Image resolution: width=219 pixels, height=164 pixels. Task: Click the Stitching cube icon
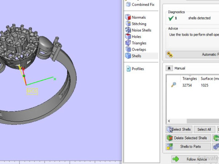pos(128,24)
